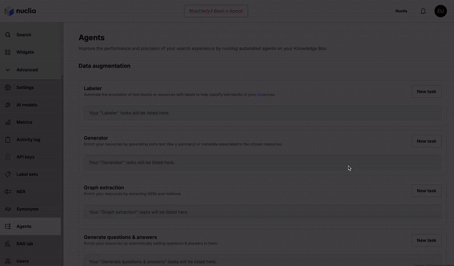Open the EU user avatar menu
This screenshot has height=266, width=454.
click(440, 11)
